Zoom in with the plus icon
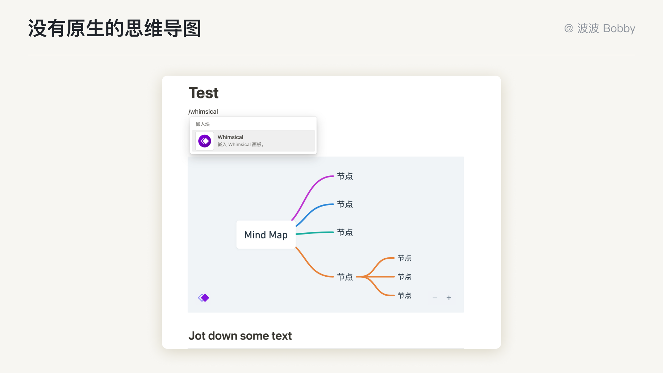Screen dimensions: 663x373 coord(449,298)
